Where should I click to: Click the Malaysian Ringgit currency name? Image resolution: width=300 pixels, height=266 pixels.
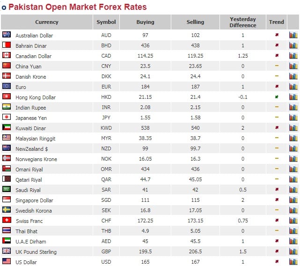tap(36, 139)
